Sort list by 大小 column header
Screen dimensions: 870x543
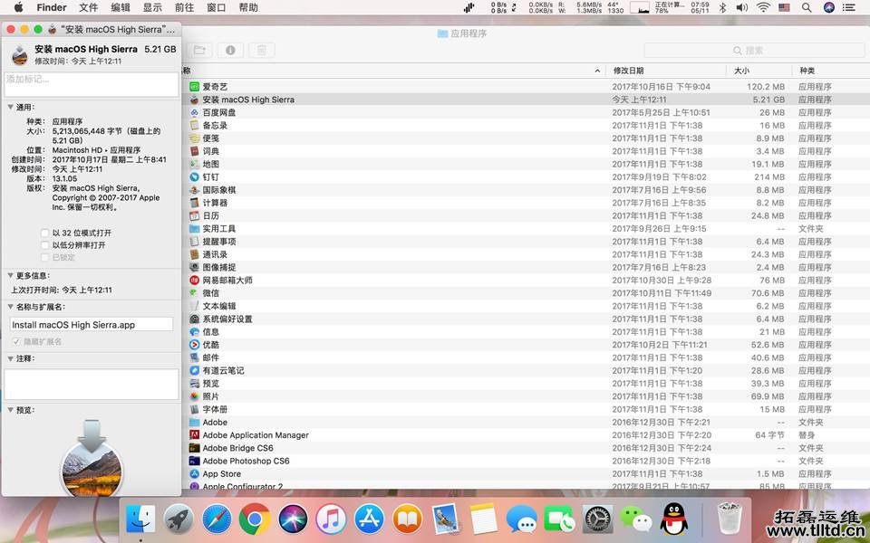click(741, 71)
